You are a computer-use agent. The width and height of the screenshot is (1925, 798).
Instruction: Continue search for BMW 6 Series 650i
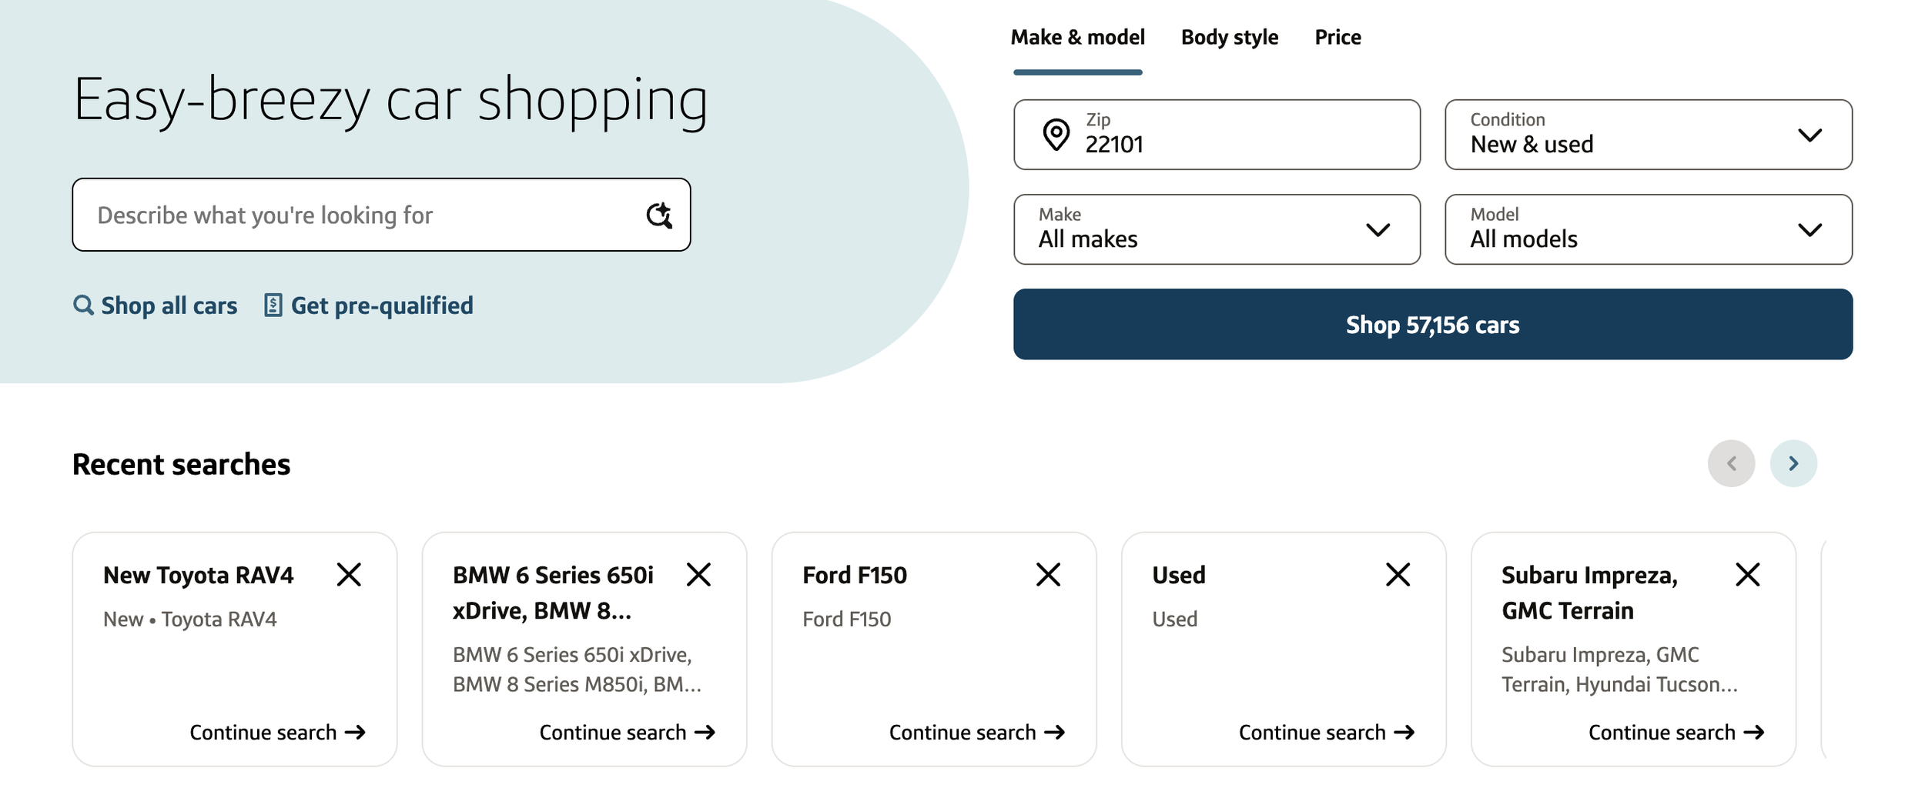627,732
